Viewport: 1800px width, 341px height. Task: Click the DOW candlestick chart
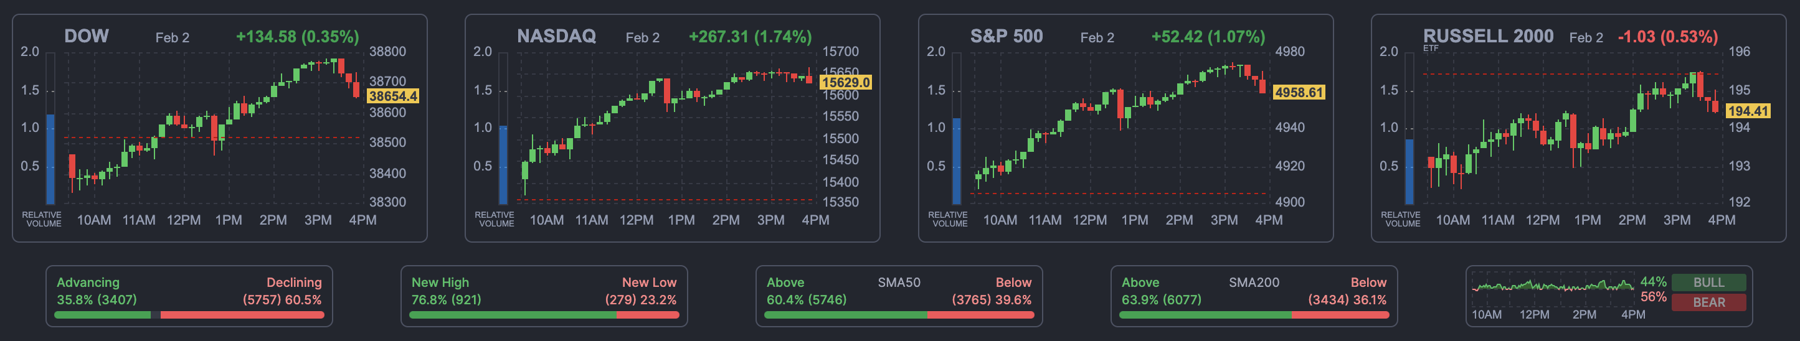point(213,127)
